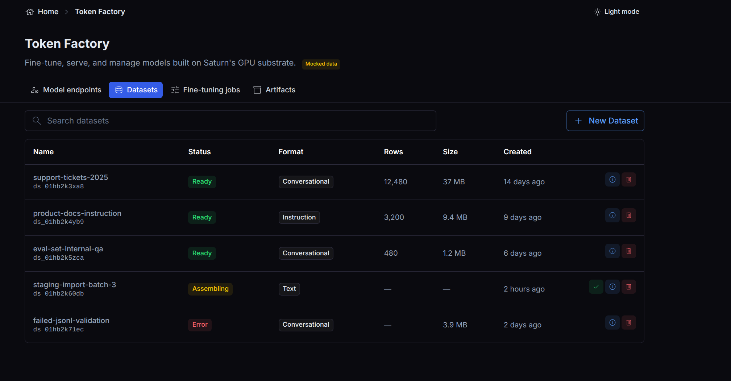Select the Datasets tab
The height and width of the screenshot is (381, 731).
point(136,90)
